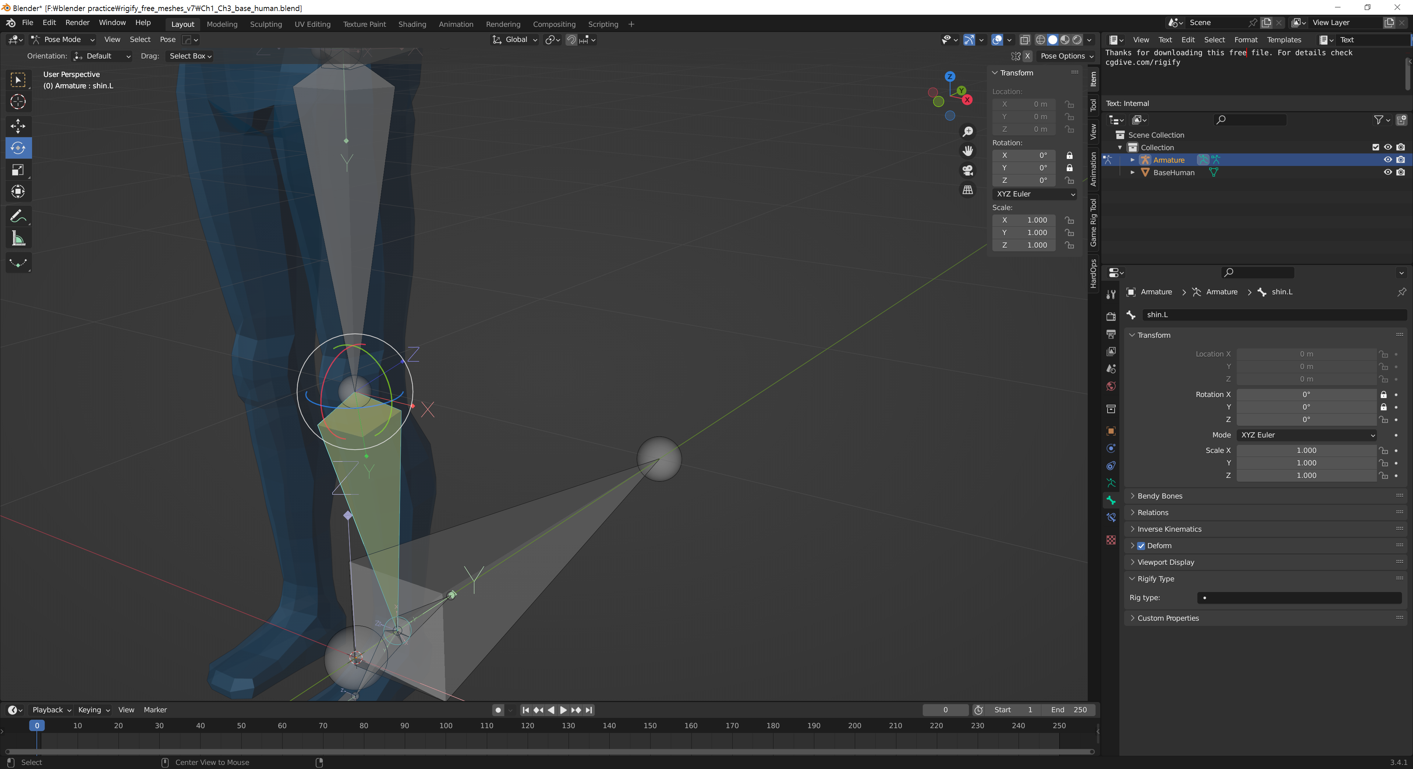The image size is (1413, 769).
Task: Toggle camera view gizmo button
Action: pos(968,170)
